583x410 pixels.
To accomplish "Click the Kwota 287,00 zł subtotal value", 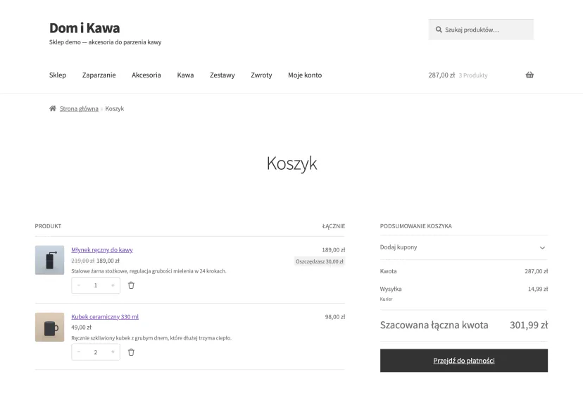I will click(536, 271).
